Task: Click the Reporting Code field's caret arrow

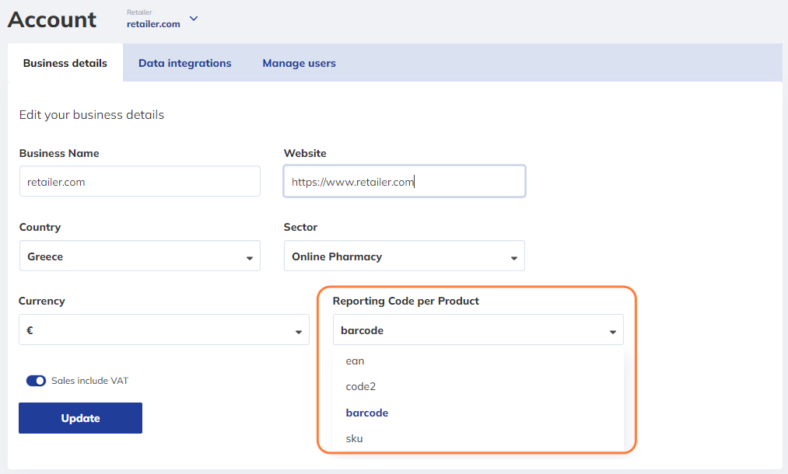Action: (611, 332)
